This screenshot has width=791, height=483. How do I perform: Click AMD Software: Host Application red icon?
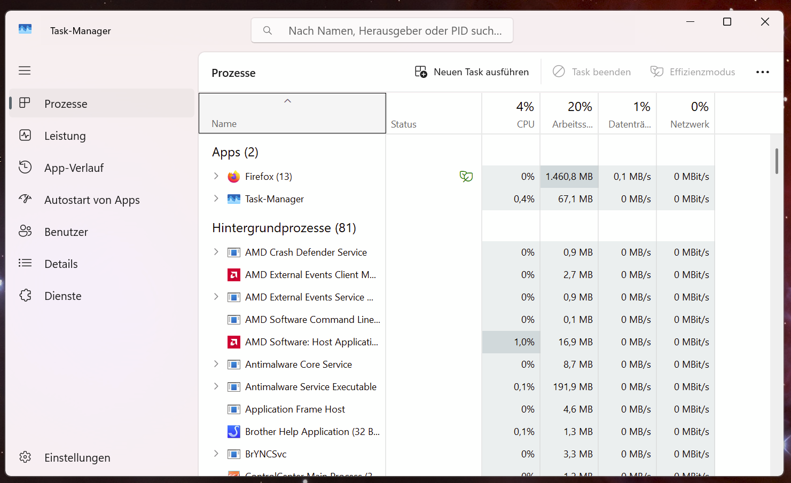(233, 342)
